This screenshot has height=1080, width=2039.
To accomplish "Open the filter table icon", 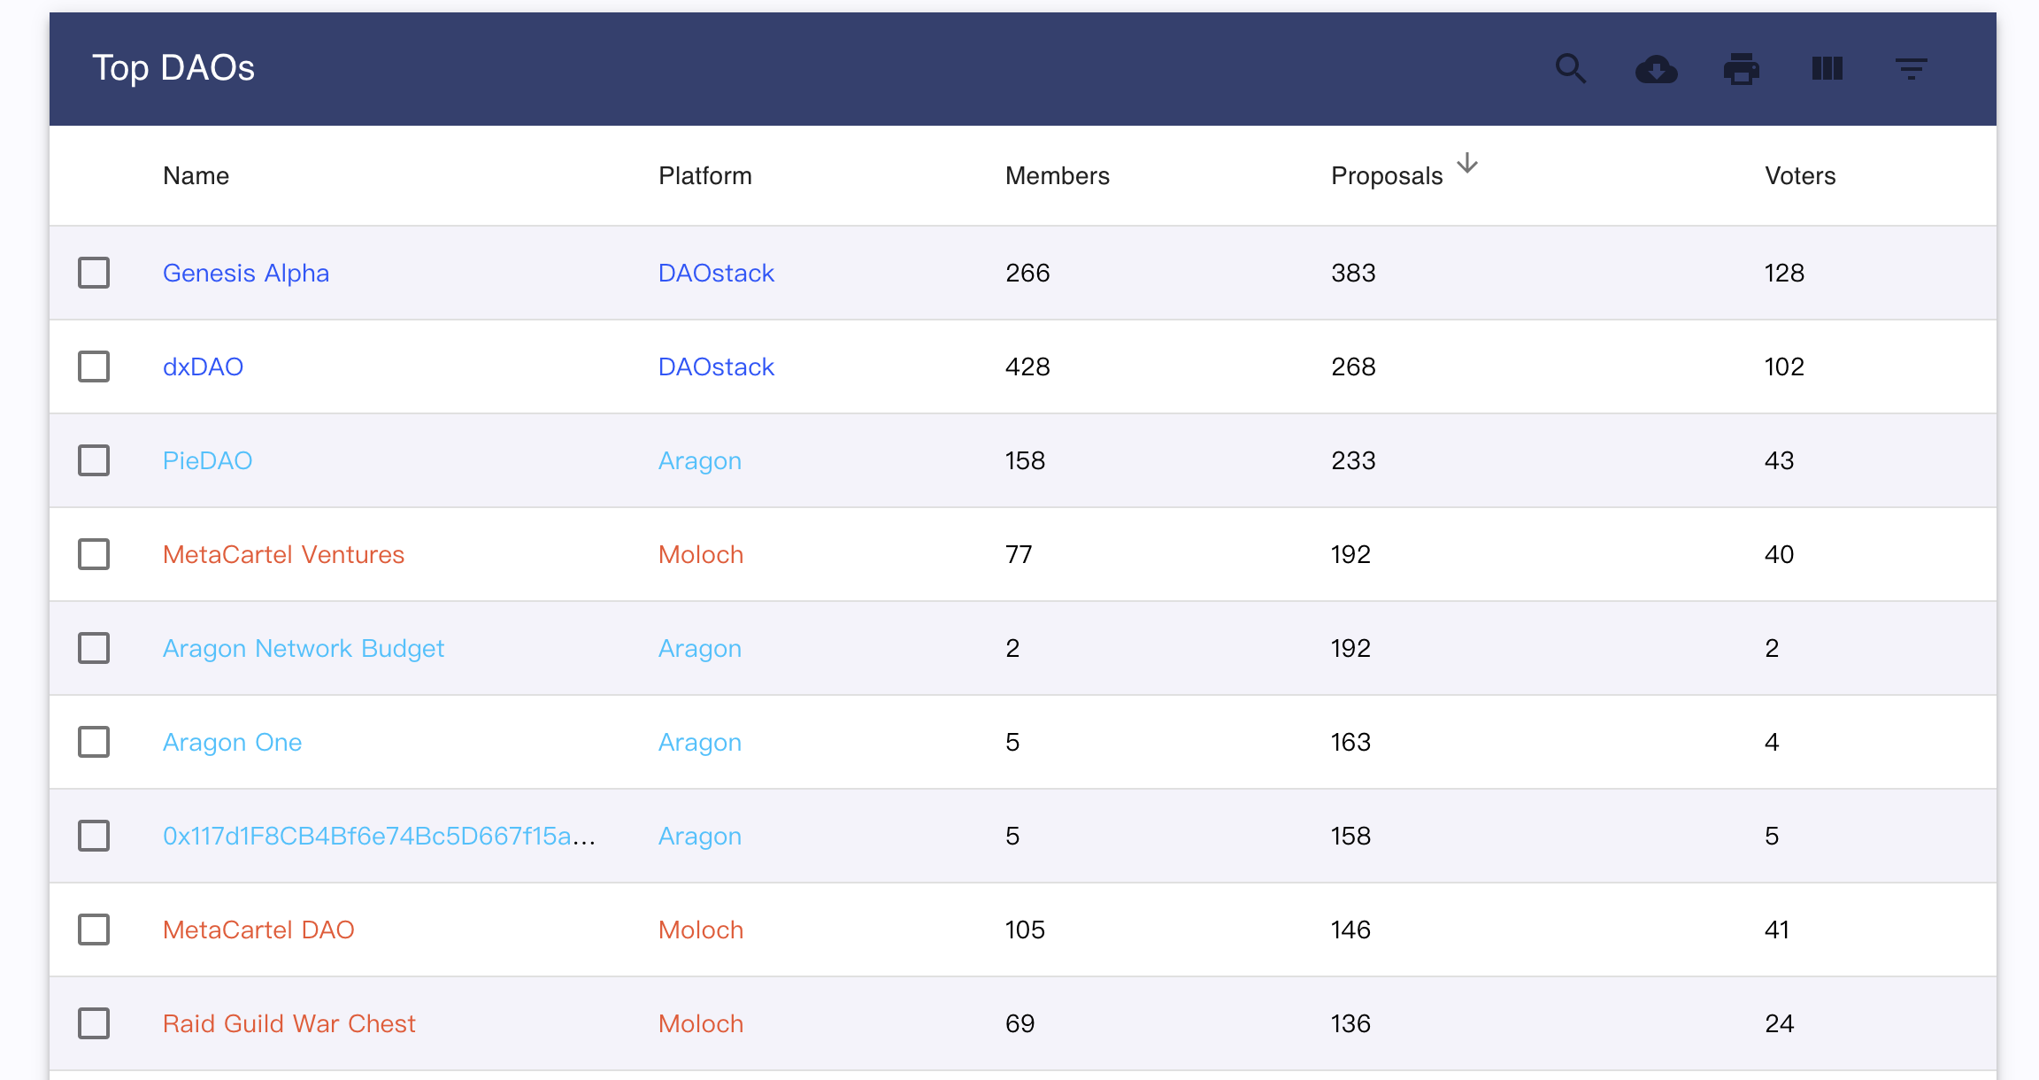I will click(1911, 68).
